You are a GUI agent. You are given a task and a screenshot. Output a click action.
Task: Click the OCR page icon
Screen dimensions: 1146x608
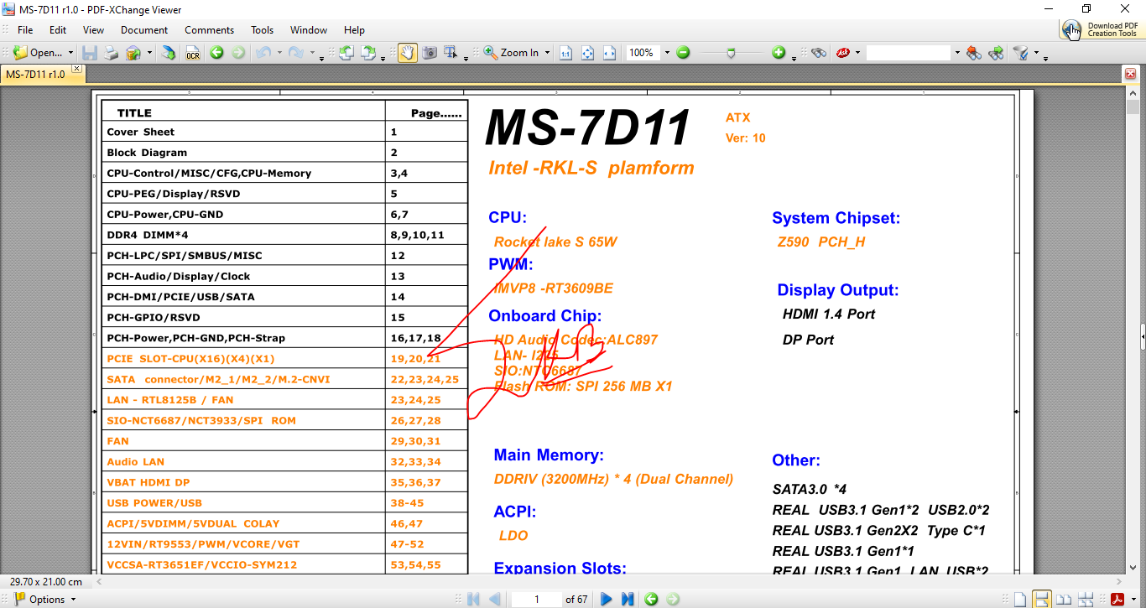(x=193, y=53)
